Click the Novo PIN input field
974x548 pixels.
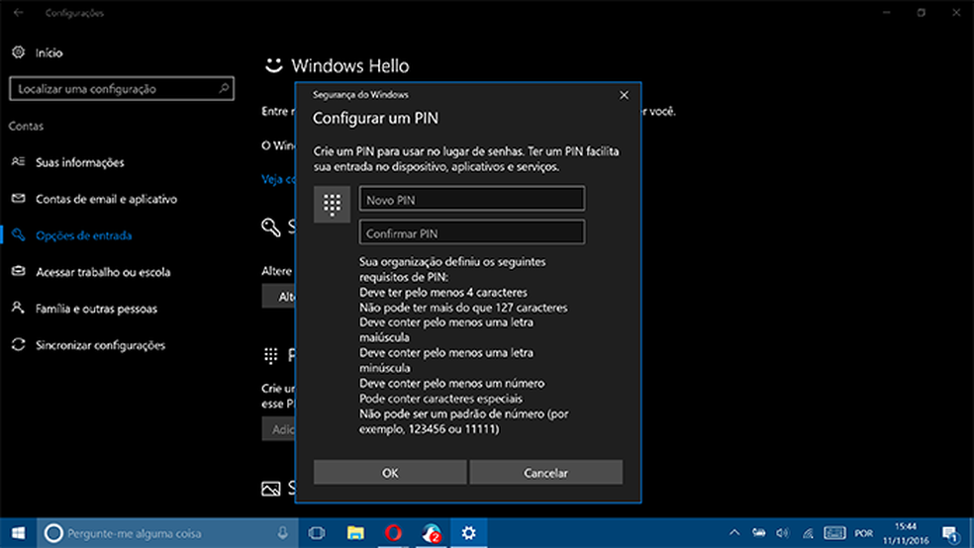coord(471,199)
